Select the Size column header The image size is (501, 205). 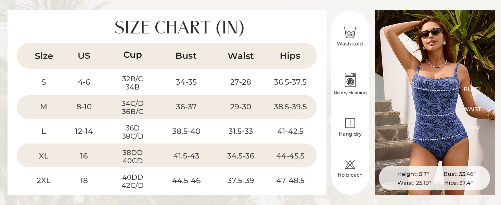(x=44, y=56)
